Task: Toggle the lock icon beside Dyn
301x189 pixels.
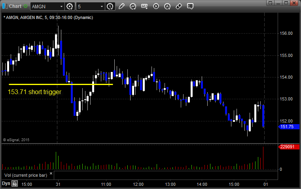Action: pyautogui.click(x=15, y=183)
